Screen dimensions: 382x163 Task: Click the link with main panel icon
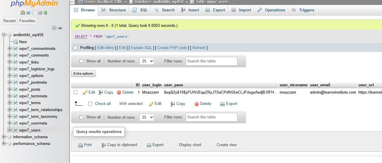coord(60,28)
